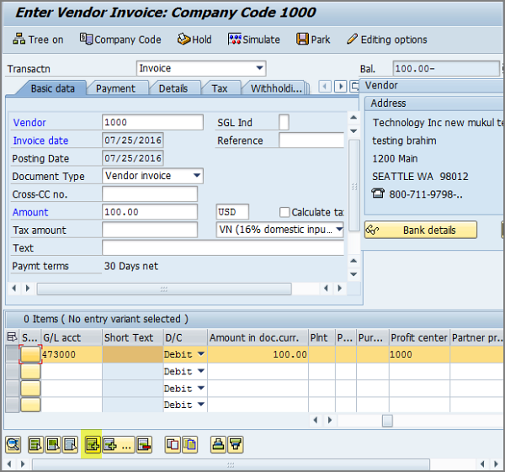Turn on the document tree
The height and width of the screenshot is (472, 505).
39,40
